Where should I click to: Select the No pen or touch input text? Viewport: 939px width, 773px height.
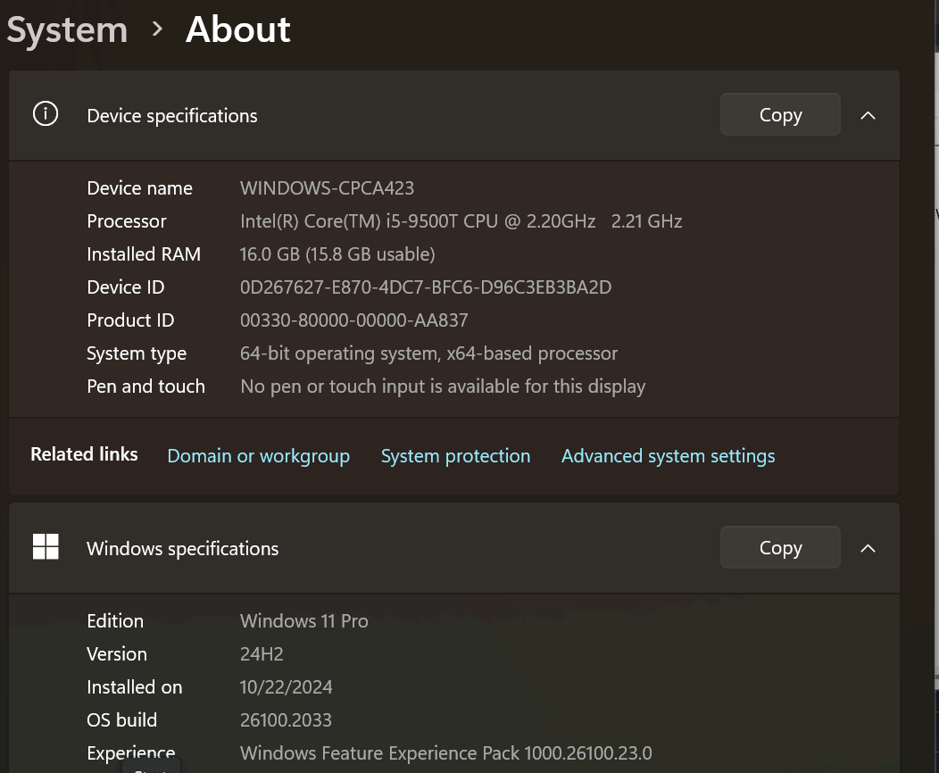(x=443, y=386)
